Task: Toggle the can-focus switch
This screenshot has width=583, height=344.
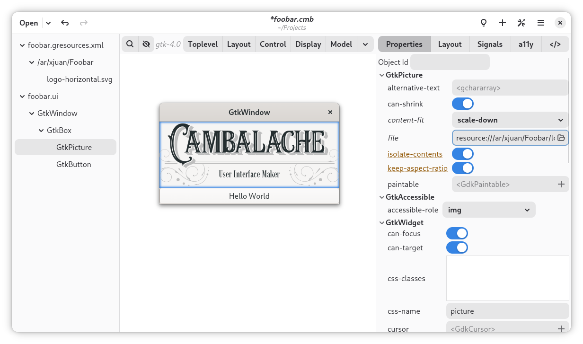Action: pos(457,233)
